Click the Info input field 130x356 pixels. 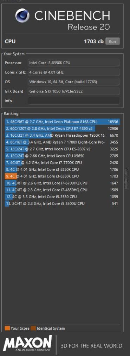click(x=73, y=101)
